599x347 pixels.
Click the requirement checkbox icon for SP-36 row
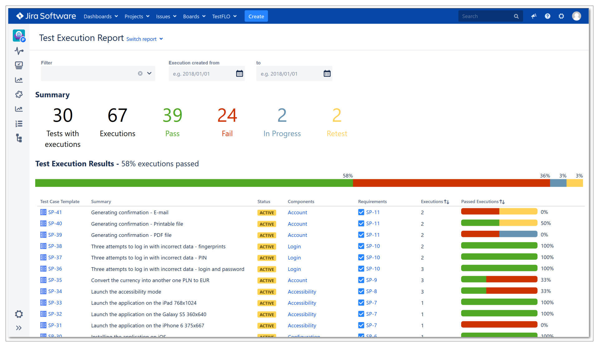[361, 269]
